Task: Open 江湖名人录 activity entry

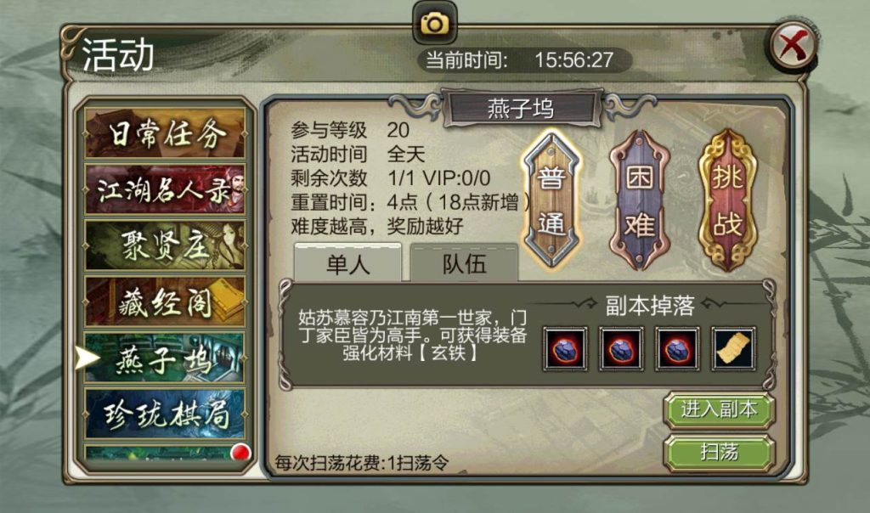Action: coord(165,189)
